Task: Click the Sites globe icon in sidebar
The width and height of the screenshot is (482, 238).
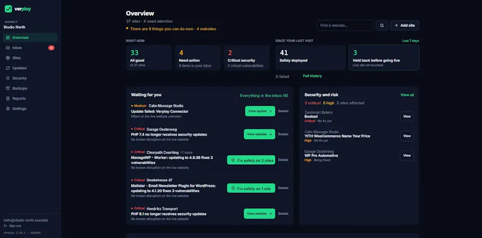Action: coord(8,58)
